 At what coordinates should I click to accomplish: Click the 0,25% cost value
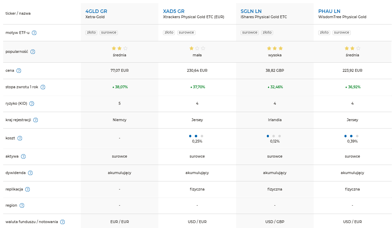(x=197, y=141)
